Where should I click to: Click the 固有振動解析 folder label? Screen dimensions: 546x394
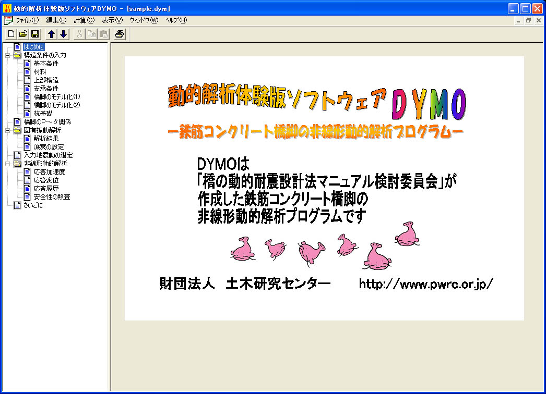42,130
